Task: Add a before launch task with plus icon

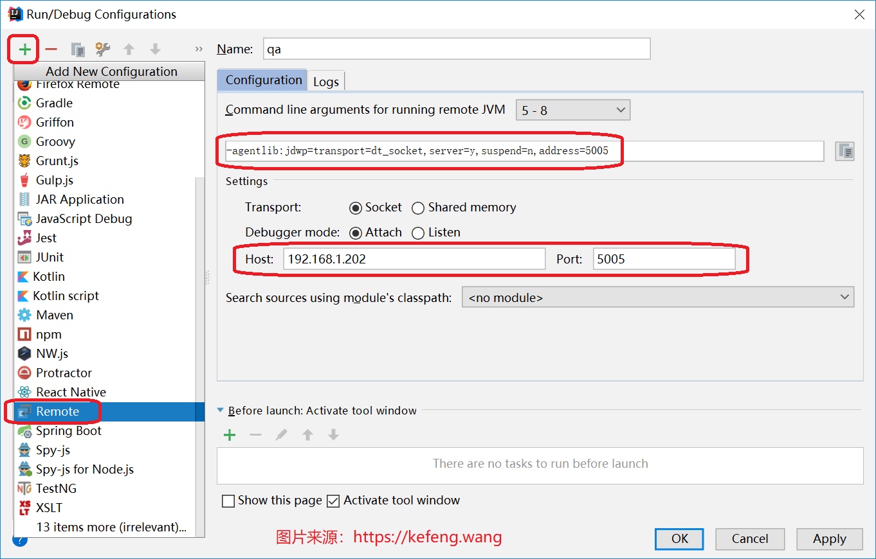Action: 230,435
